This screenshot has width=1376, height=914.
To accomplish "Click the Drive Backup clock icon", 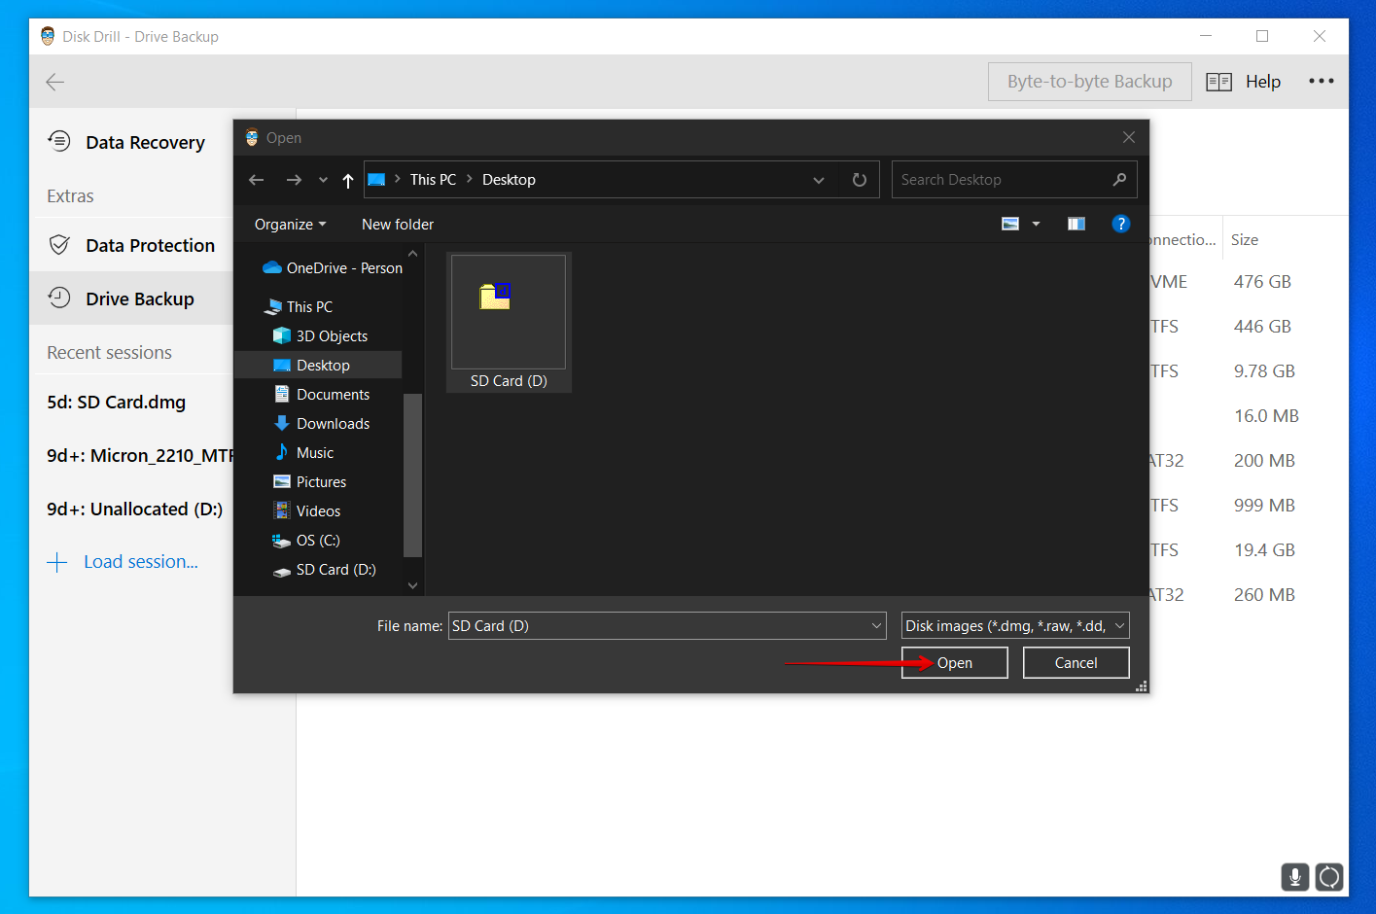I will [x=59, y=299].
